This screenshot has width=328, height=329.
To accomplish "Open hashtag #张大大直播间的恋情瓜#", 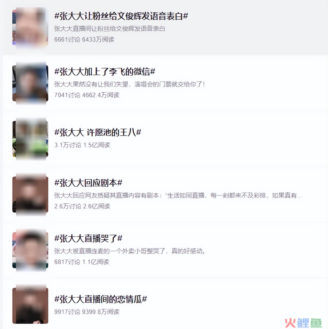I will 101,299.
